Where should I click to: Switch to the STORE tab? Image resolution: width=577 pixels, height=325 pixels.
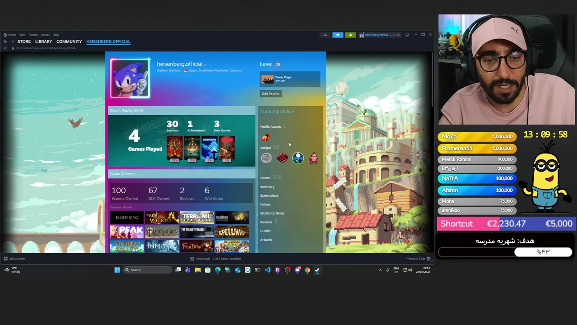coord(24,42)
